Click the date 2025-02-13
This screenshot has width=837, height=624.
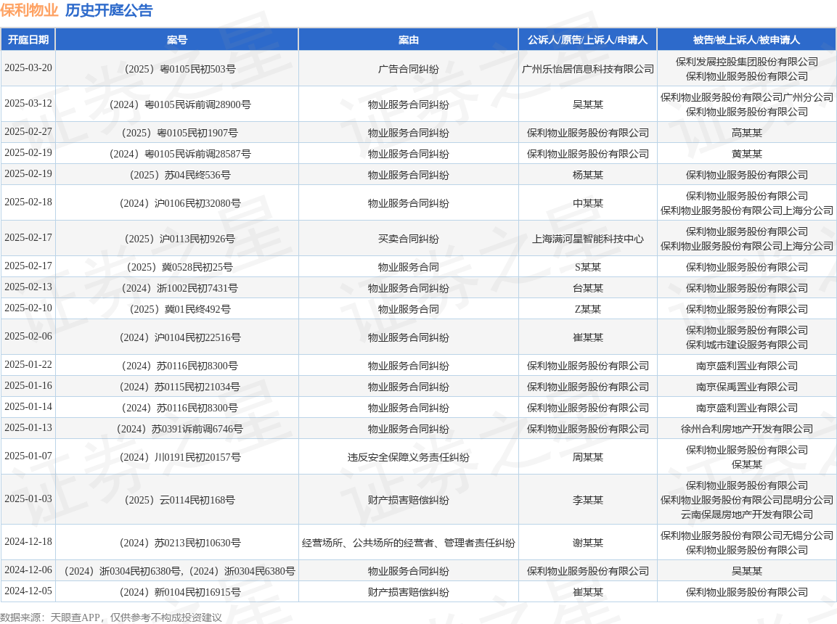tap(28, 287)
